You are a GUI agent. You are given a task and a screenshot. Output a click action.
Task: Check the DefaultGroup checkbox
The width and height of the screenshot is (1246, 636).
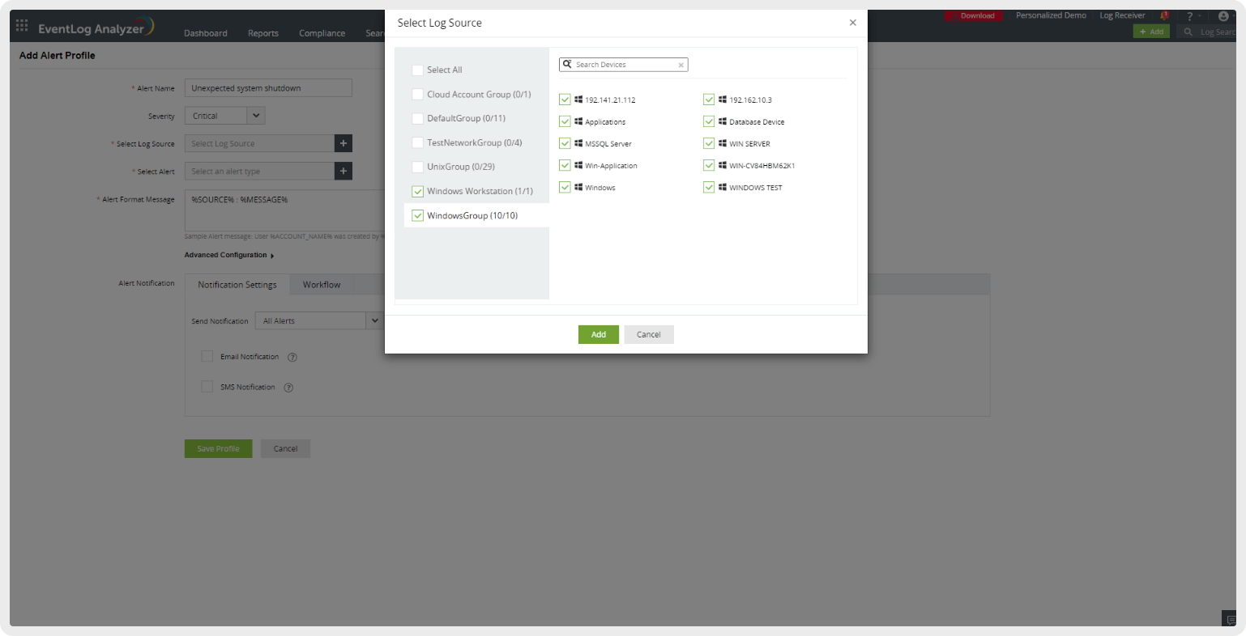click(417, 119)
